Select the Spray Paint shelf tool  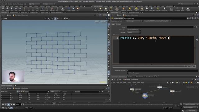coord(52,9)
